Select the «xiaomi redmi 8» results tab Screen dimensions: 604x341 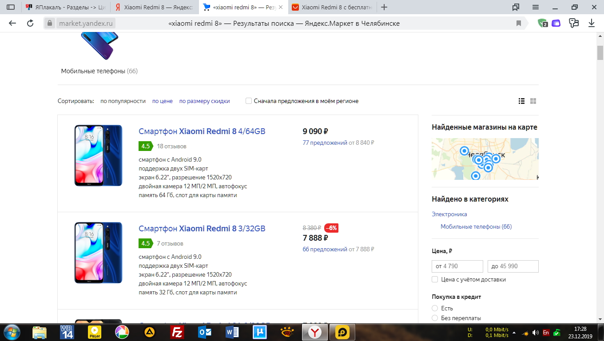pos(243,7)
